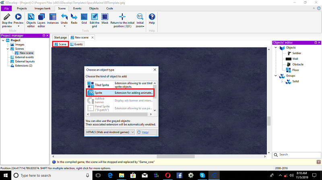
Task: Open the Undo history dropdown arrow
Action: click(64, 26)
